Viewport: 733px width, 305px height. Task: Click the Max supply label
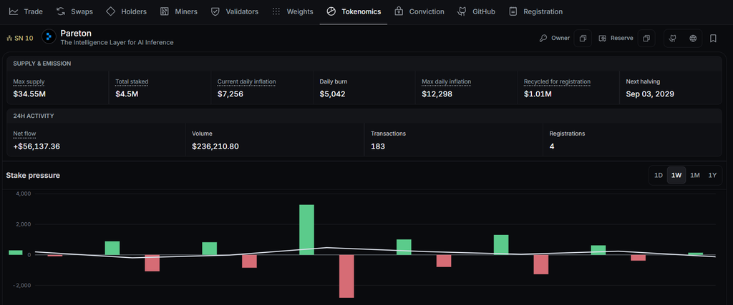[x=29, y=81]
